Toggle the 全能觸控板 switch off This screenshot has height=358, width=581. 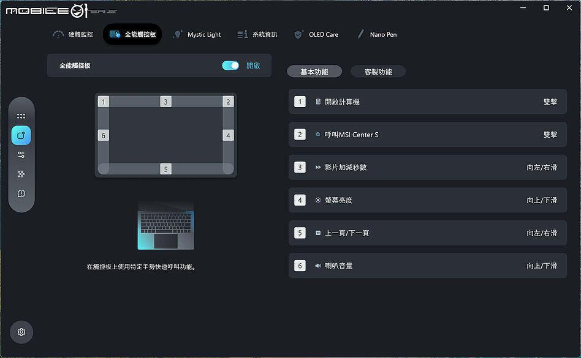pyautogui.click(x=230, y=65)
